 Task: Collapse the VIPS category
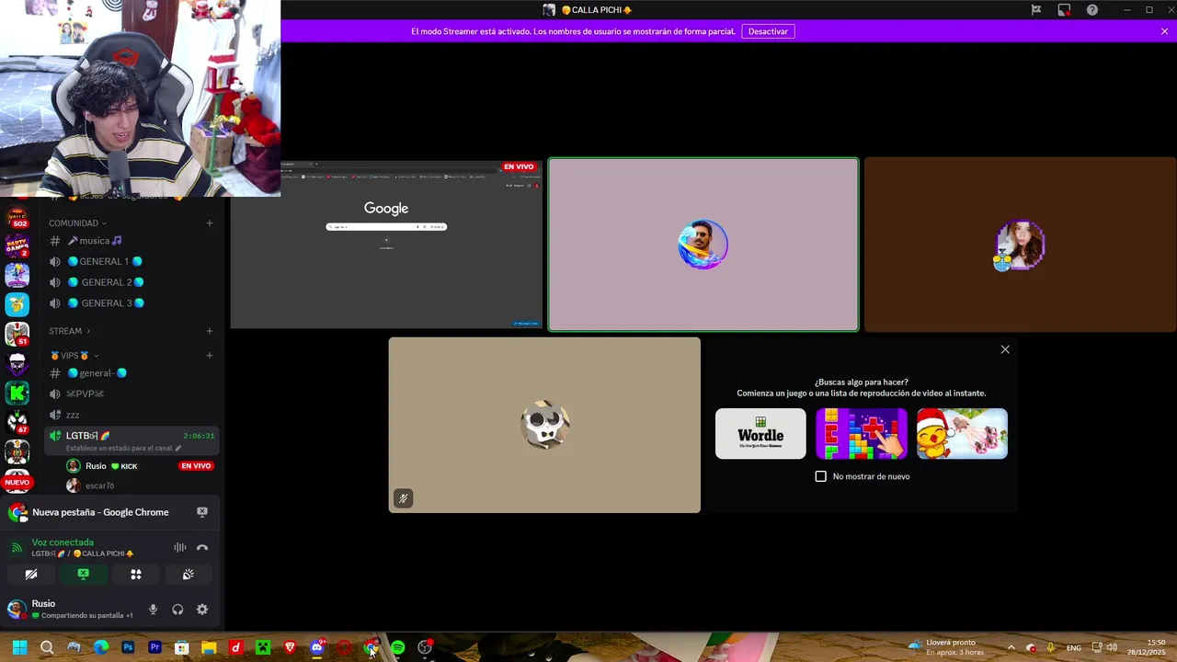click(74, 356)
